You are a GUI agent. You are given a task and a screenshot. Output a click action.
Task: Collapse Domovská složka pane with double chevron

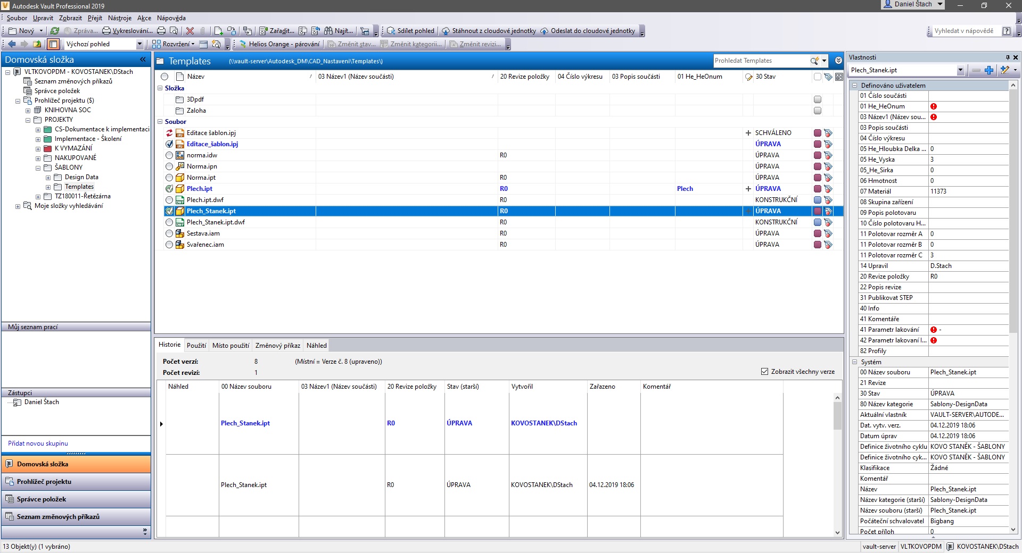coord(143,60)
